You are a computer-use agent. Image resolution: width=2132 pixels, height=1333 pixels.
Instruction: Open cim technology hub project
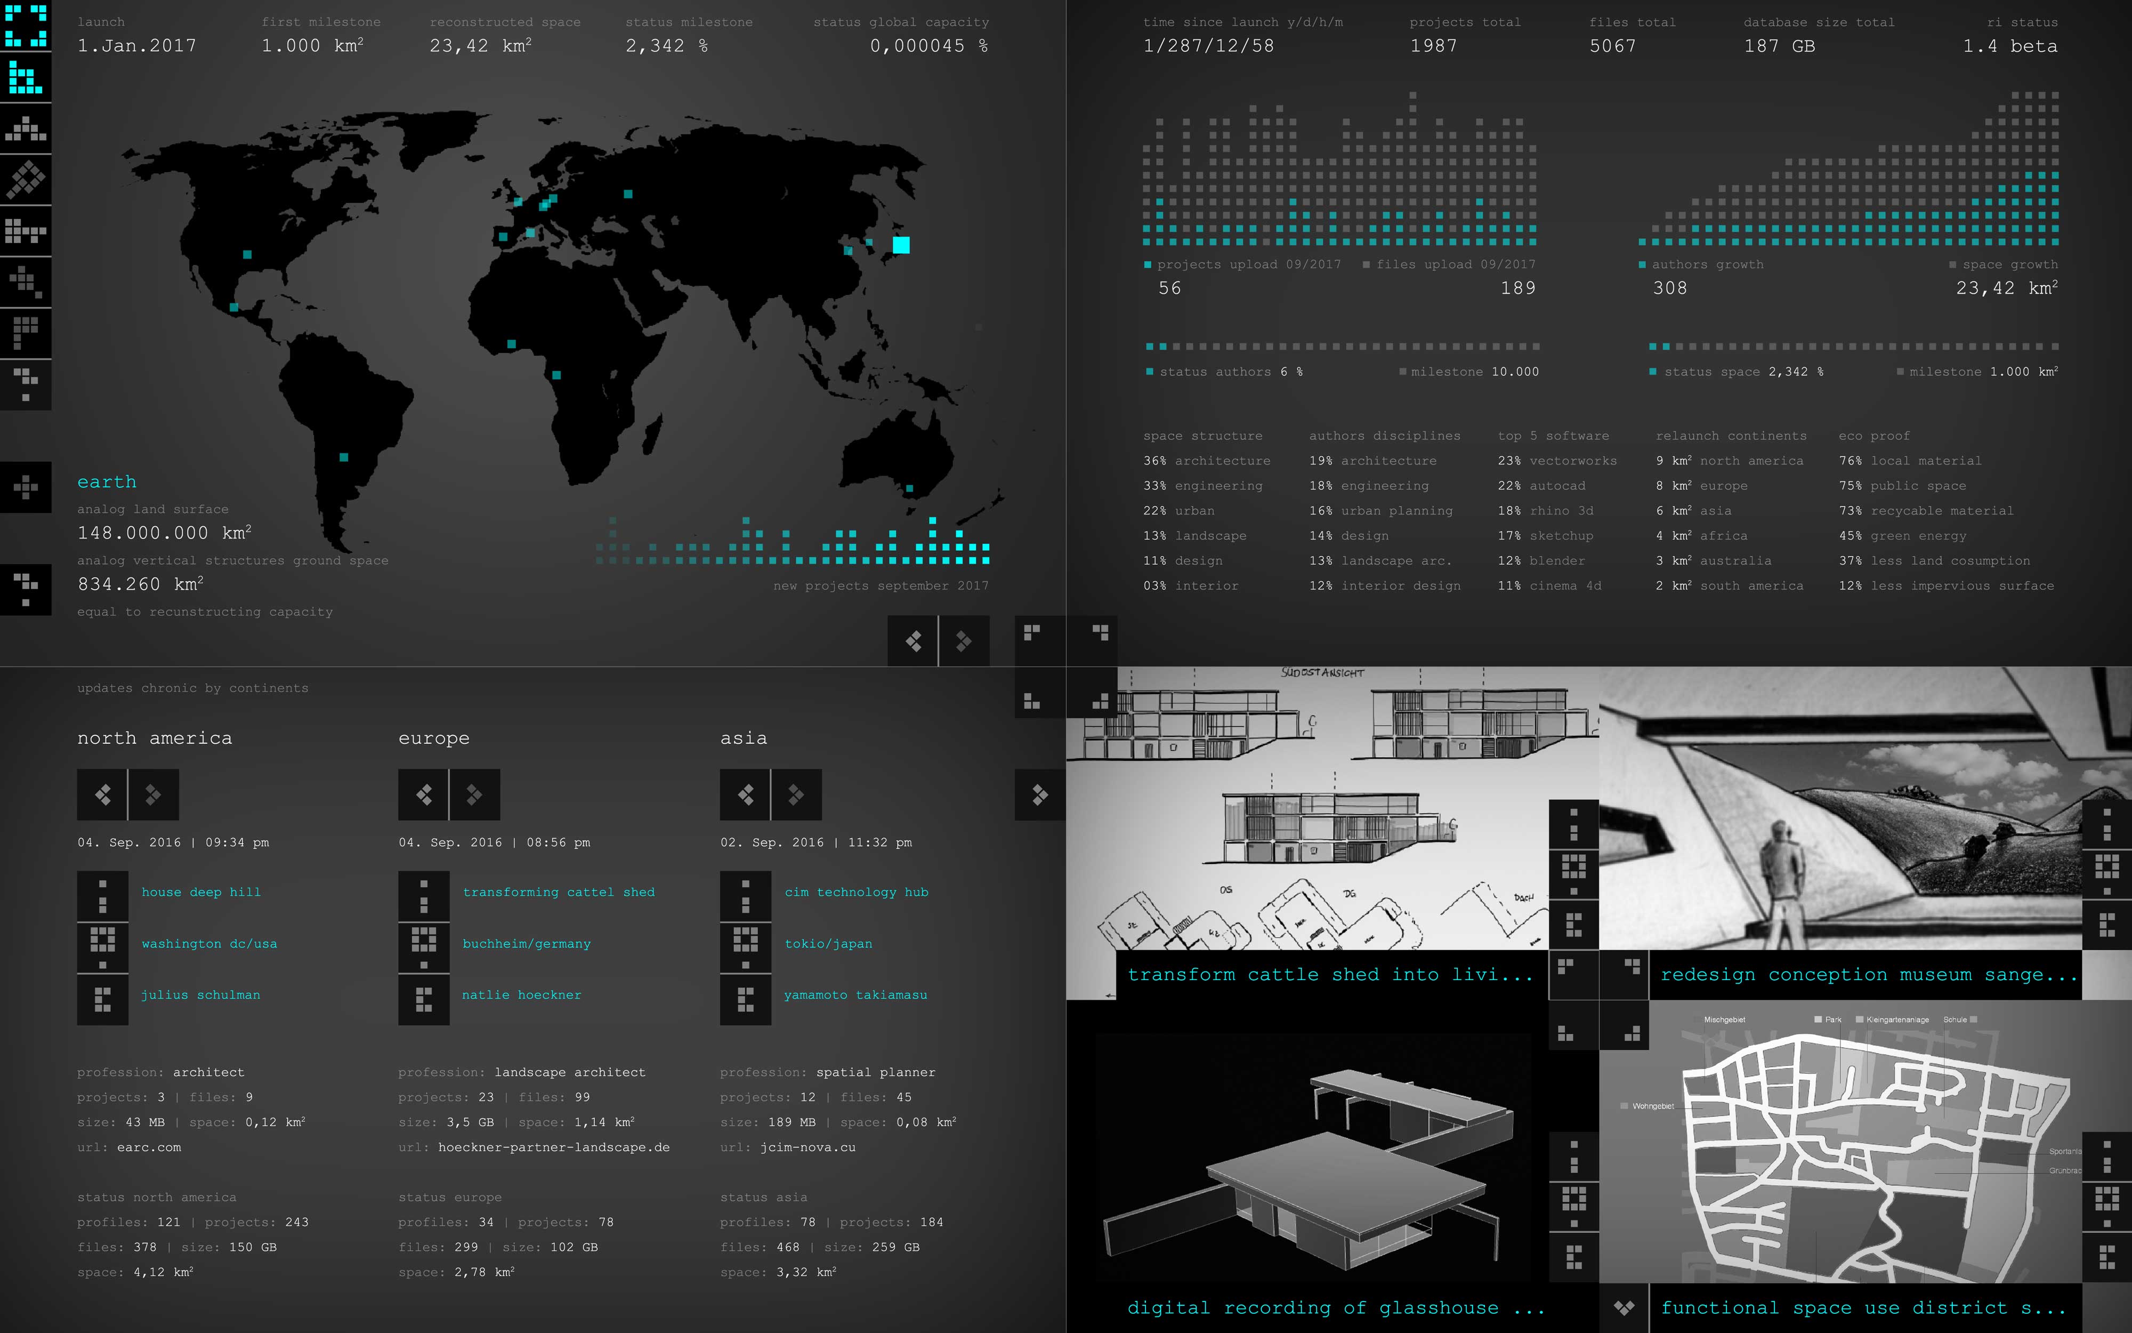click(x=857, y=892)
